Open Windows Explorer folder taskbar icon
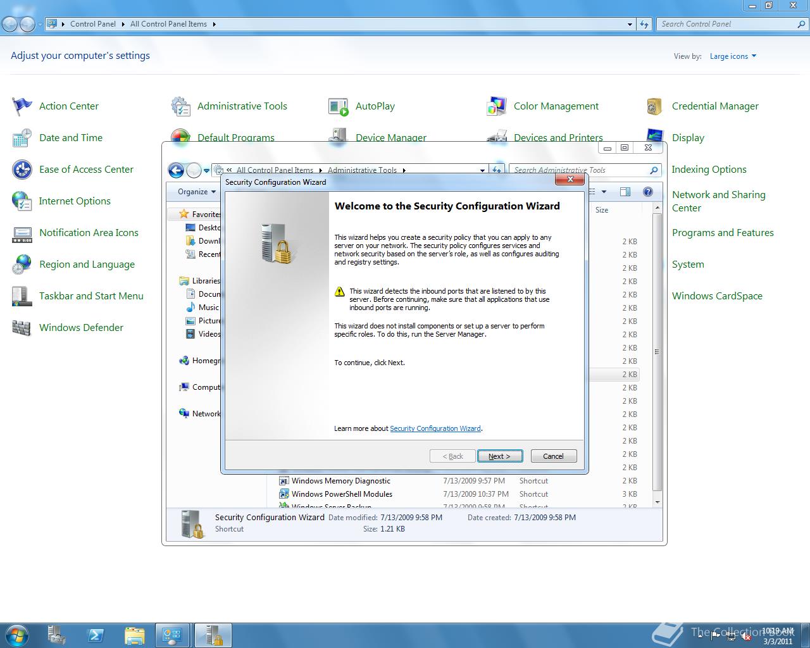 [x=134, y=635]
